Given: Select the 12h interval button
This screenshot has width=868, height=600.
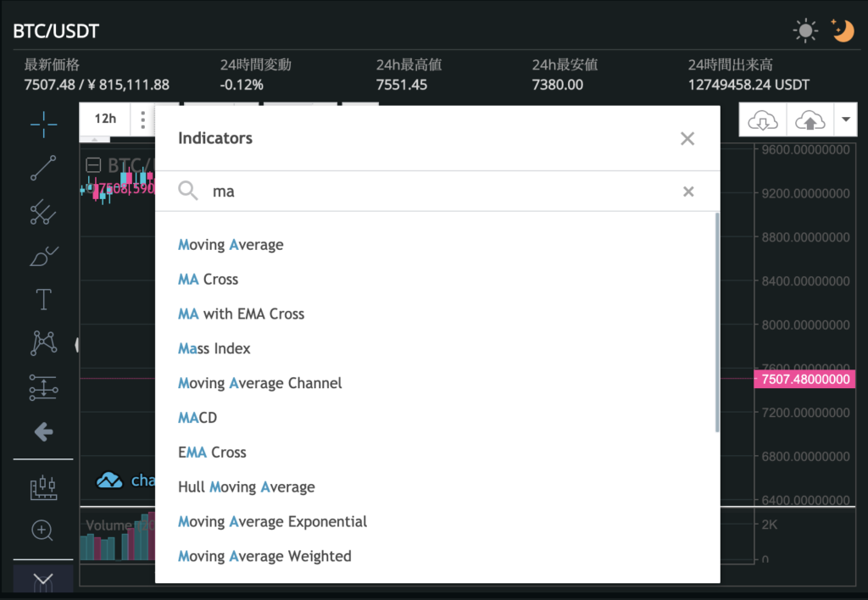Looking at the screenshot, I should pos(105,119).
